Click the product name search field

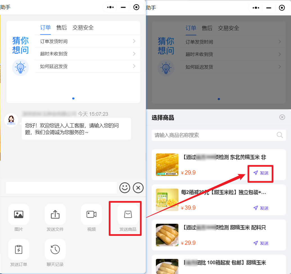pyautogui.click(x=219, y=135)
